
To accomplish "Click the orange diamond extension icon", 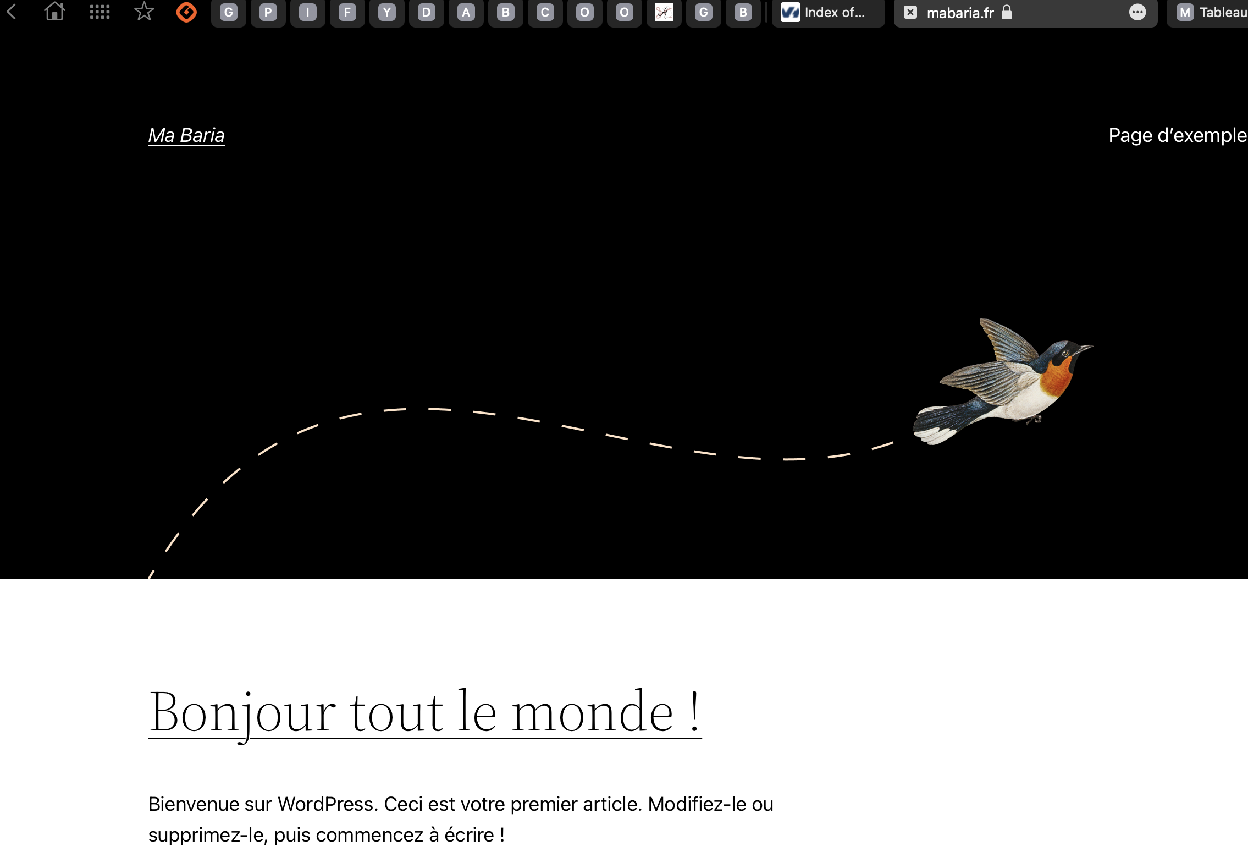I will point(186,12).
